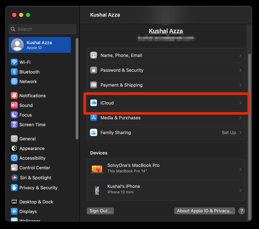The image size is (259, 229).
Task: Select Kushal Azza Apple ID entry
Action: pos(40,45)
